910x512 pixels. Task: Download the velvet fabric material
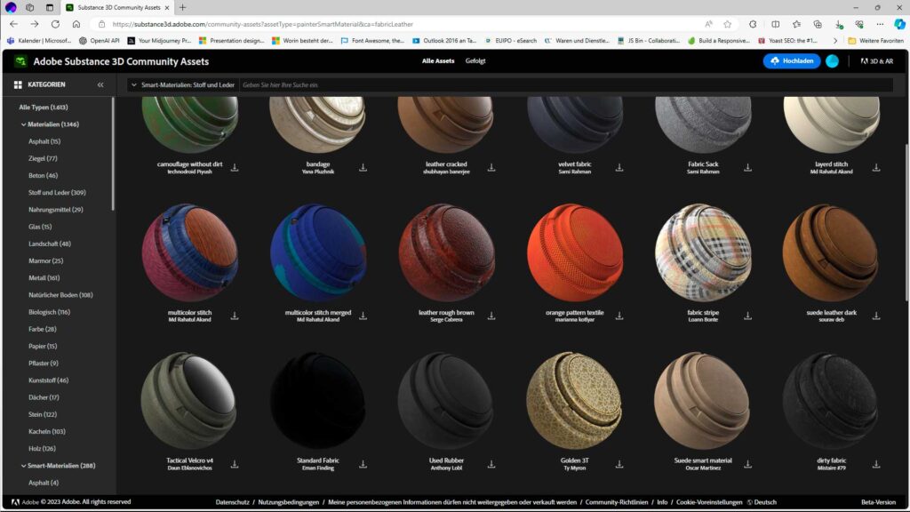coord(619,167)
